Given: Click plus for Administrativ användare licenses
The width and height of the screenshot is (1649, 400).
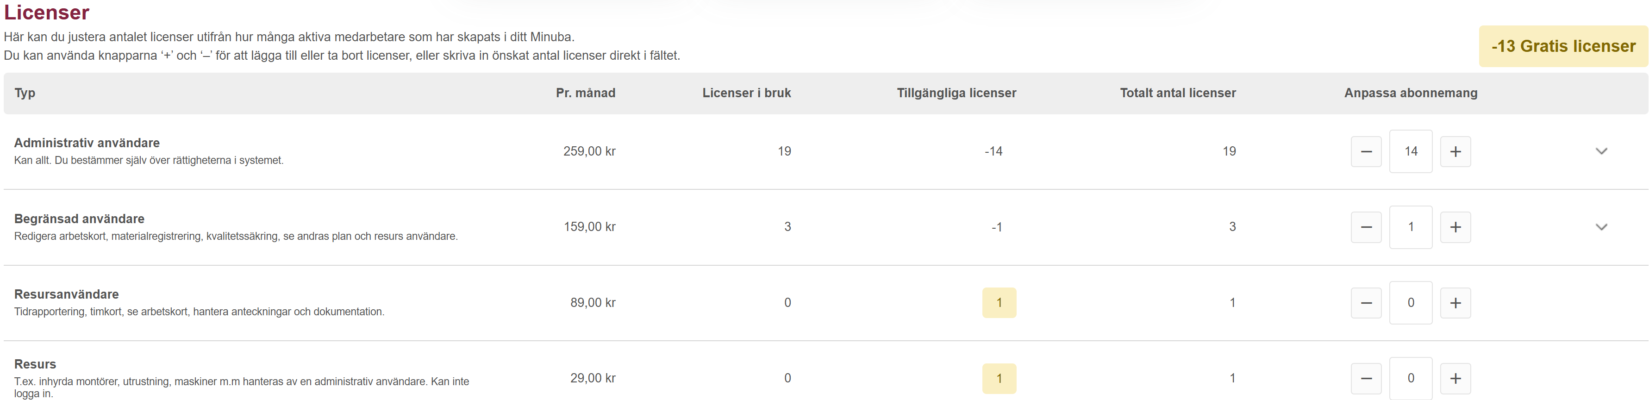Looking at the screenshot, I should 1455,152.
